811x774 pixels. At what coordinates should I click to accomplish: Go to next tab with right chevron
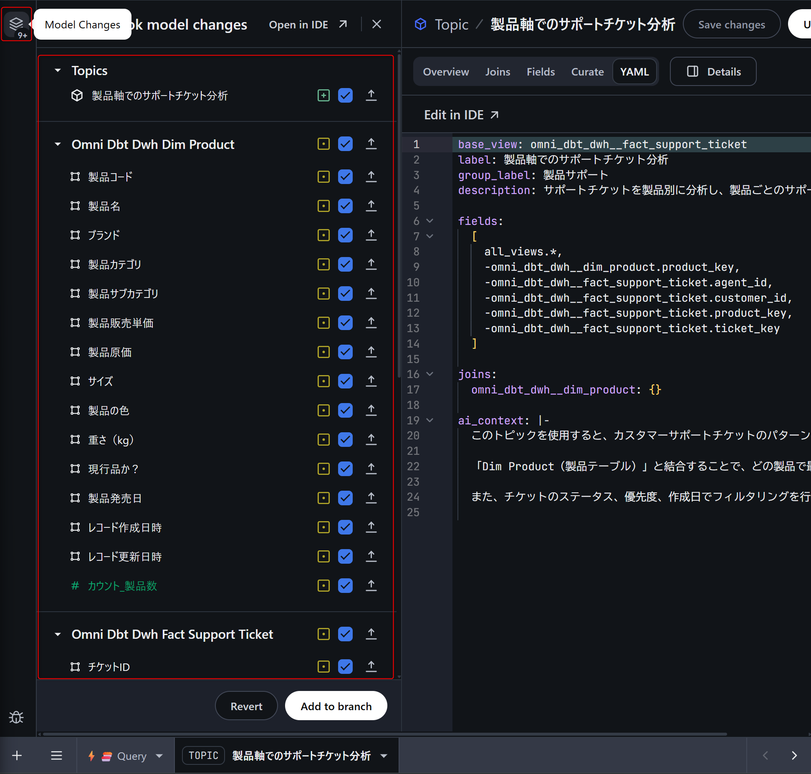[794, 756]
